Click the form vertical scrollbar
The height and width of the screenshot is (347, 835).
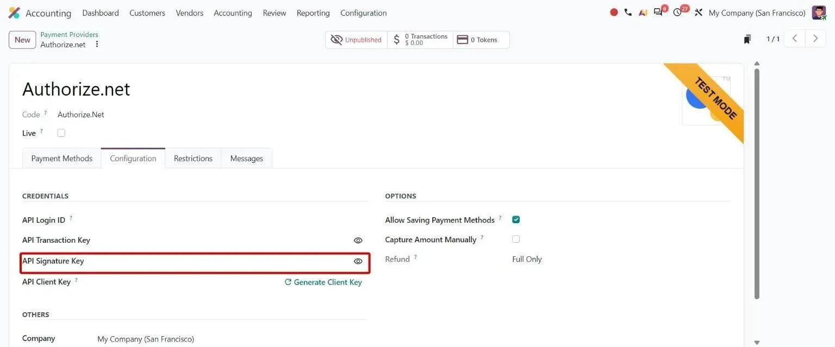point(757,184)
